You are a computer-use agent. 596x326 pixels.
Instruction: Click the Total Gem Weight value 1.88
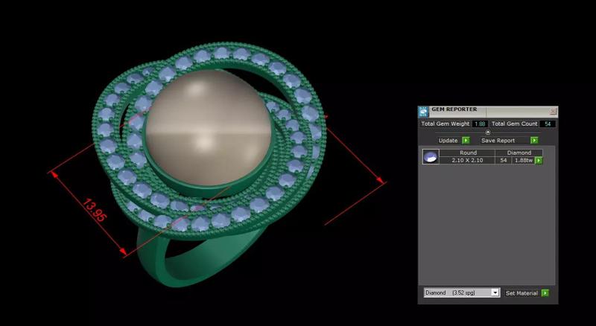[480, 124]
